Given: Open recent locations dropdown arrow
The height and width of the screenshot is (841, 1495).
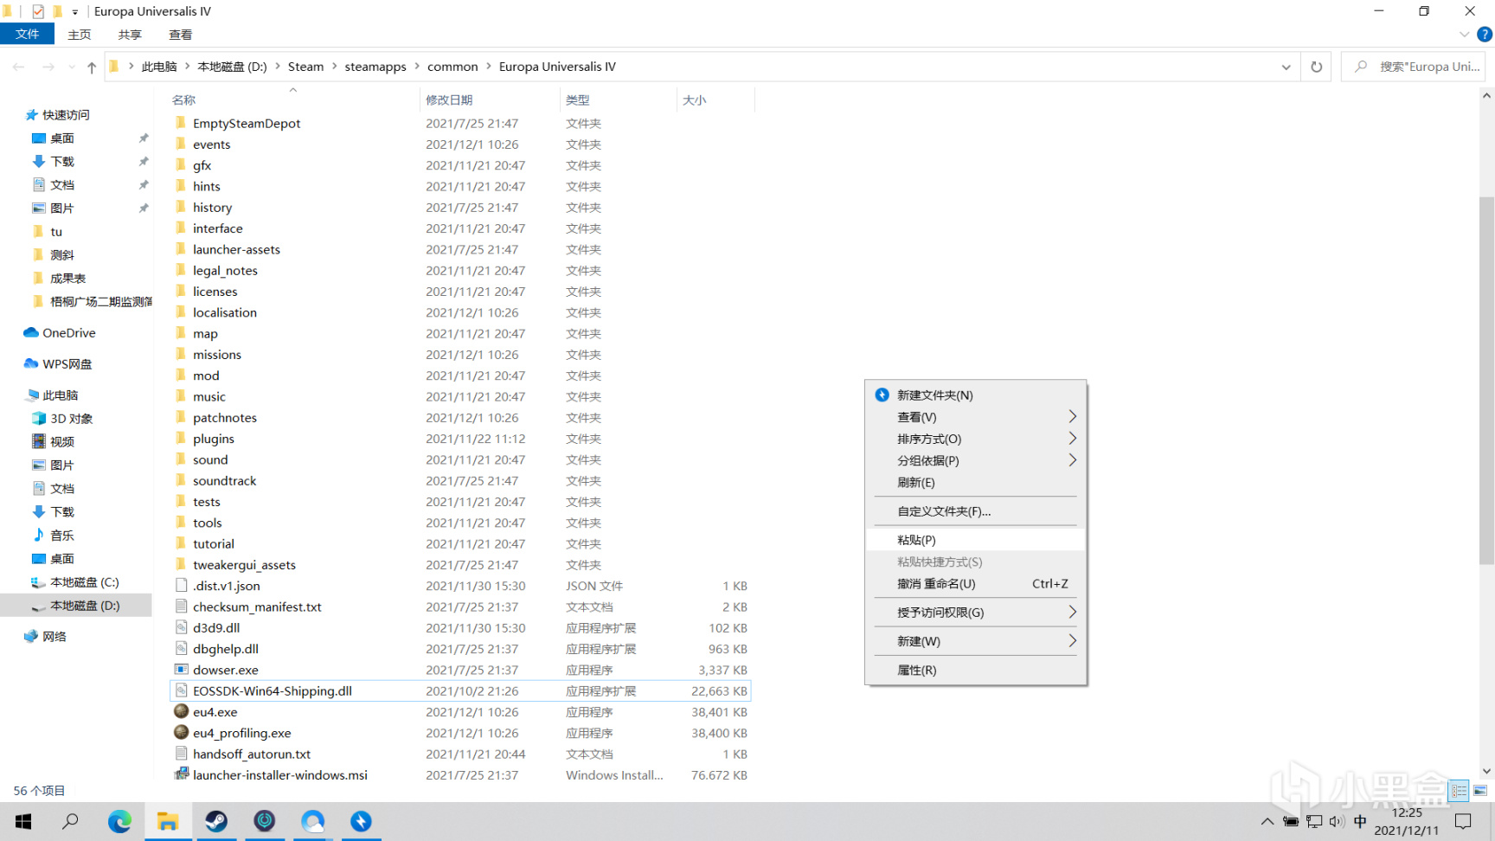Looking at the screenshot, I should (71, 67).
